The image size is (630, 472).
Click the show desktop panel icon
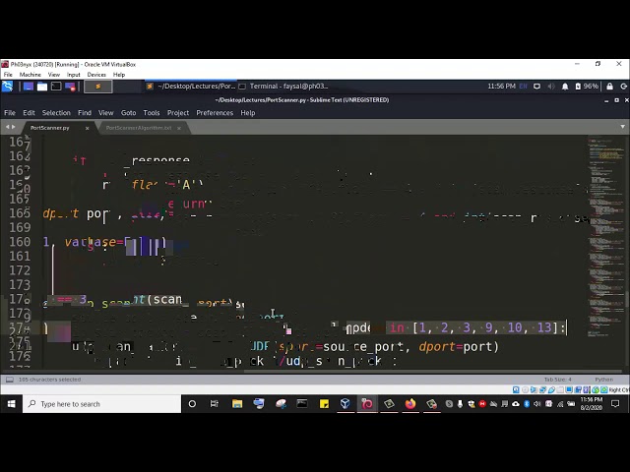[x=29, y=87]
